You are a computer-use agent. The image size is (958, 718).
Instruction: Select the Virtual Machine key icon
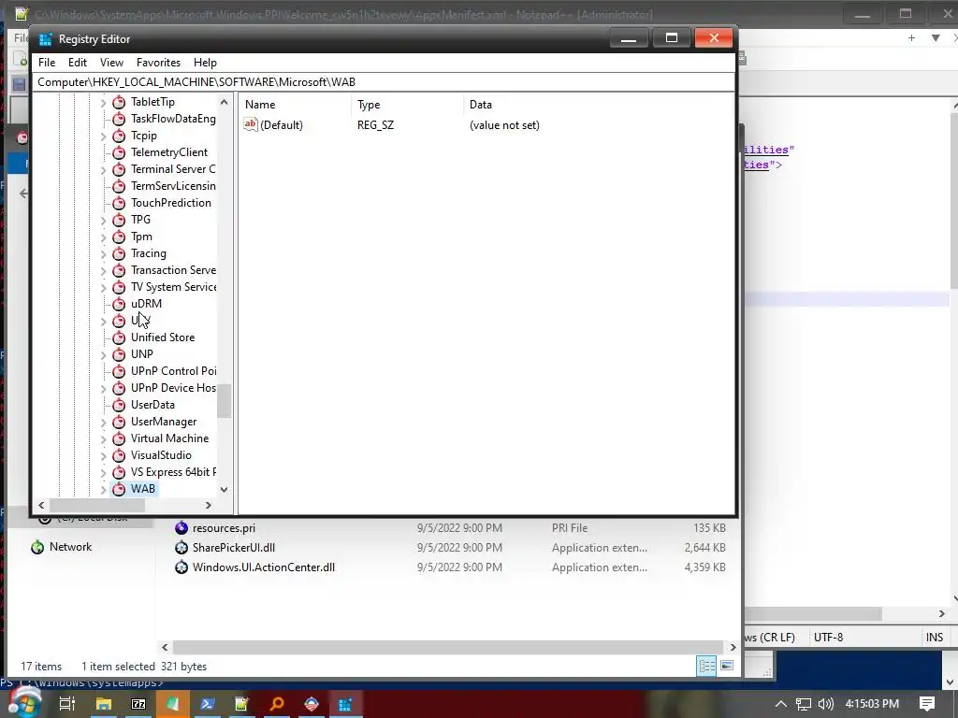[x=119, y=438]
